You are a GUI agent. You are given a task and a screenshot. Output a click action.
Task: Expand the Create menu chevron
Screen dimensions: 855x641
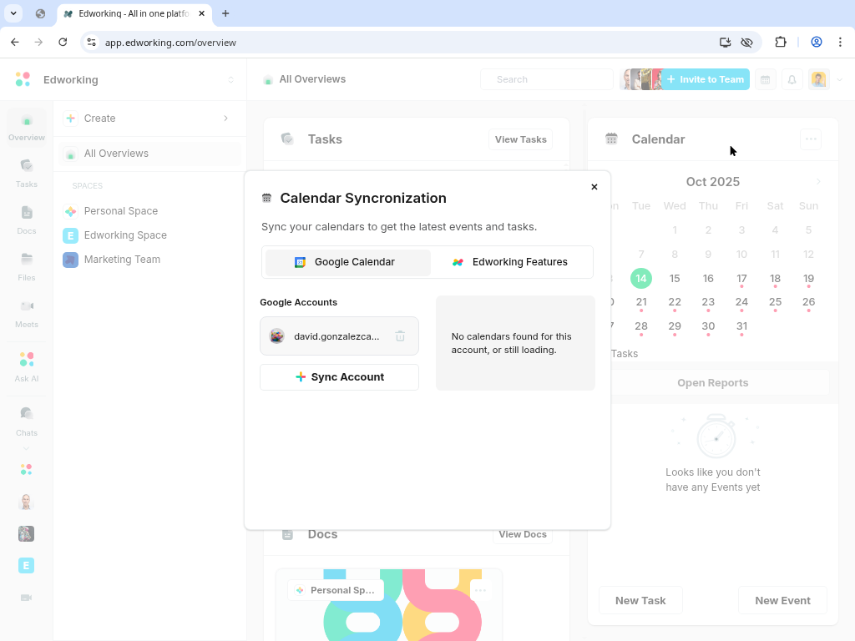click(225, 119)
